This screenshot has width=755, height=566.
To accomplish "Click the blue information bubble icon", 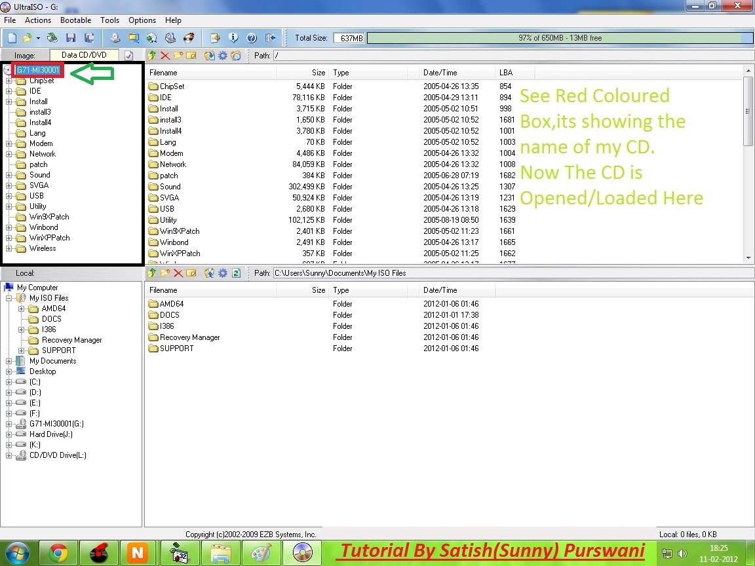I will click(233, 38).
